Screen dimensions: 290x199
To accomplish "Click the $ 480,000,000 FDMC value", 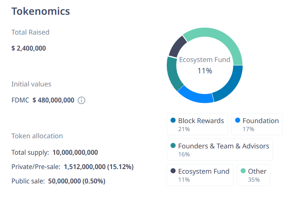I will (53, 100).
